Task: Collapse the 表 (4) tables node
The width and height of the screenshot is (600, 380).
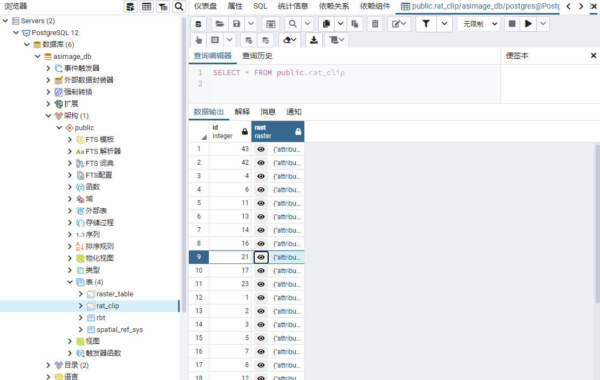Action: point(70,282)
